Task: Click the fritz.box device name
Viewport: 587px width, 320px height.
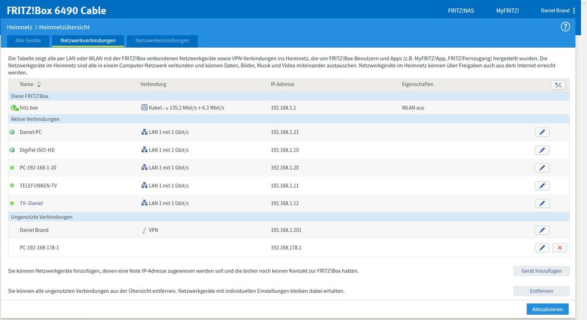Action: tap(29, 108)
